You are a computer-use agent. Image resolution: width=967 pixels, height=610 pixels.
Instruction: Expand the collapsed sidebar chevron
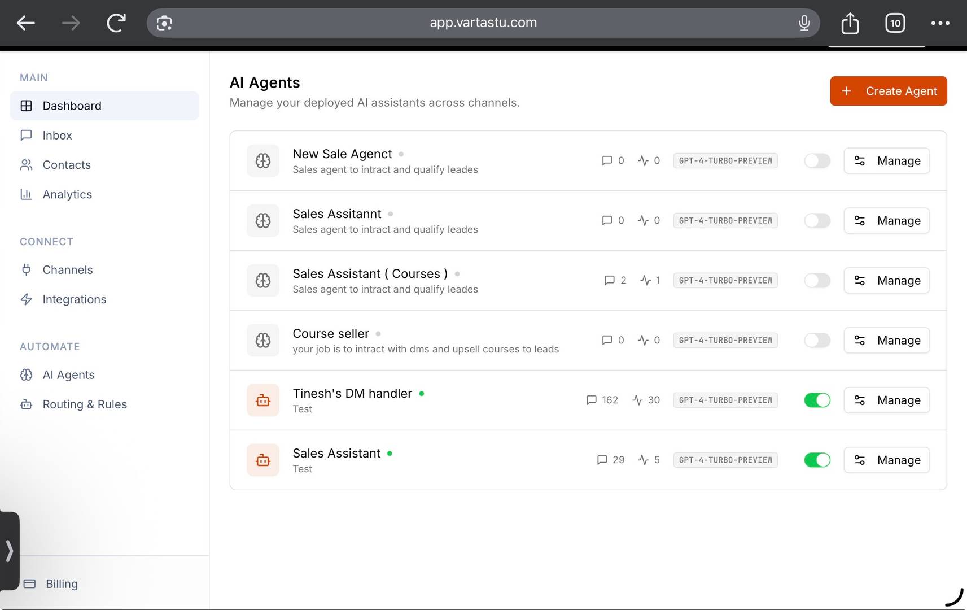(9, 551)
